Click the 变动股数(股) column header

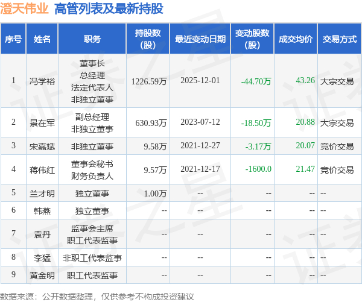252,39
